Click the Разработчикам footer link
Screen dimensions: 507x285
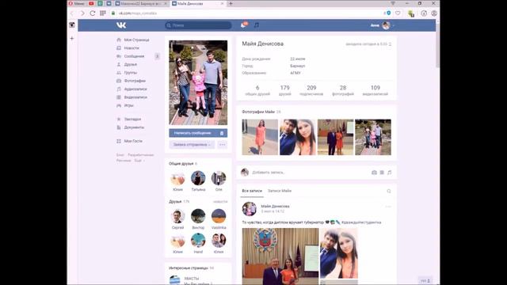(x=141, y=155)
